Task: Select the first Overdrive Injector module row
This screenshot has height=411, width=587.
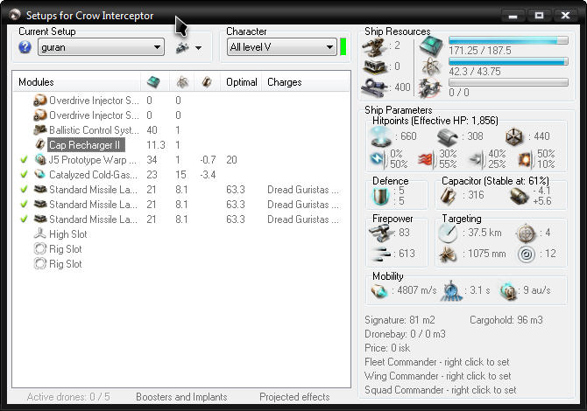Action: click(x=181, y=101)
